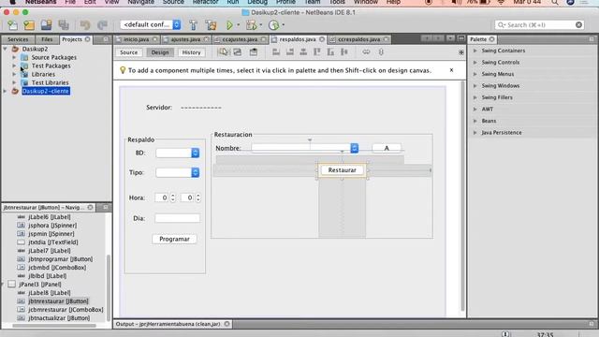Open the ccrespaldos.java editor tab
Image resolution: width=599 pixels, height=337 pixels.
click(358, 39)
